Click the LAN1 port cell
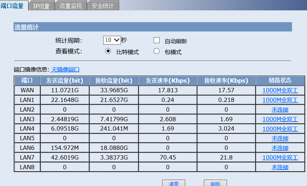Screen dimensions: 307x186 click(27, 100)
